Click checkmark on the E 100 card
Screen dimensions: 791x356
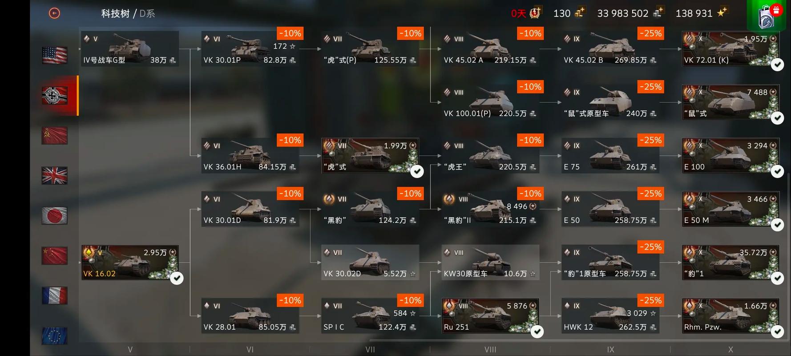tap(777, 171)
